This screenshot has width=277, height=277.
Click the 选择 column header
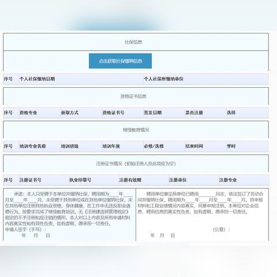[231, 113]
